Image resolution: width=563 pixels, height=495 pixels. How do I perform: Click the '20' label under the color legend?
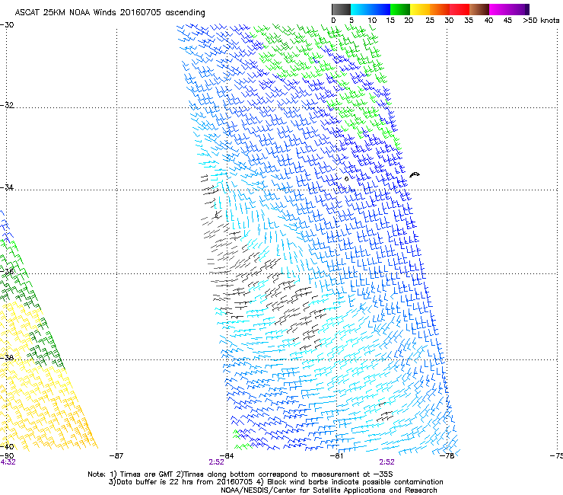tap(409, 21)
